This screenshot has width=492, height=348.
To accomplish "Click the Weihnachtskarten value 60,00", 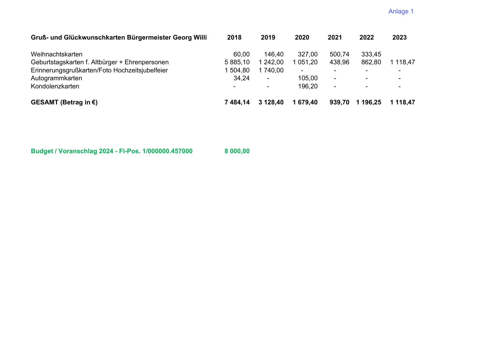I will tap(241, 54).
